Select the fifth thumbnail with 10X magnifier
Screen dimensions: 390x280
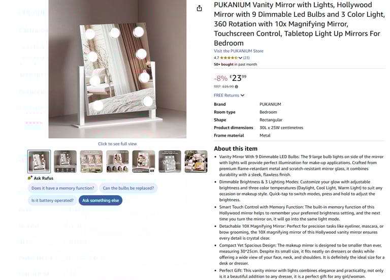tap(144, 162)
